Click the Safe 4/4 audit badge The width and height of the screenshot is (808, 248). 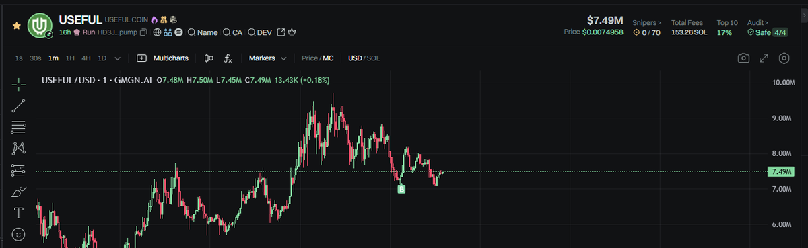(x=767, y=32)
